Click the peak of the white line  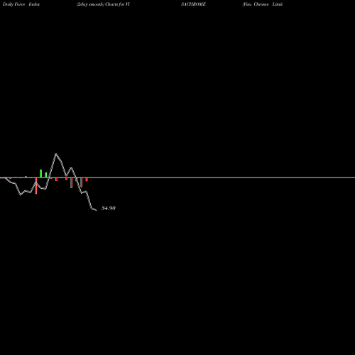(x=55, y=154)
